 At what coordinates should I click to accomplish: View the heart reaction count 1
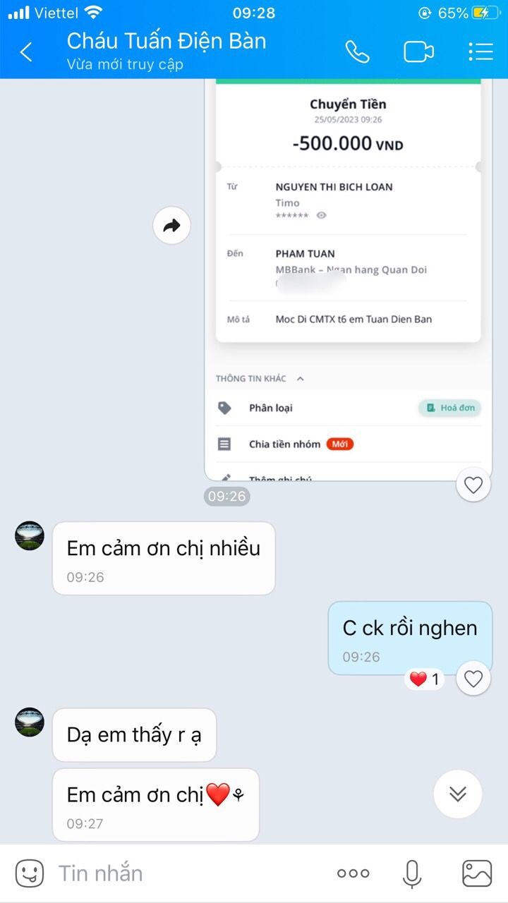[424, 679]
